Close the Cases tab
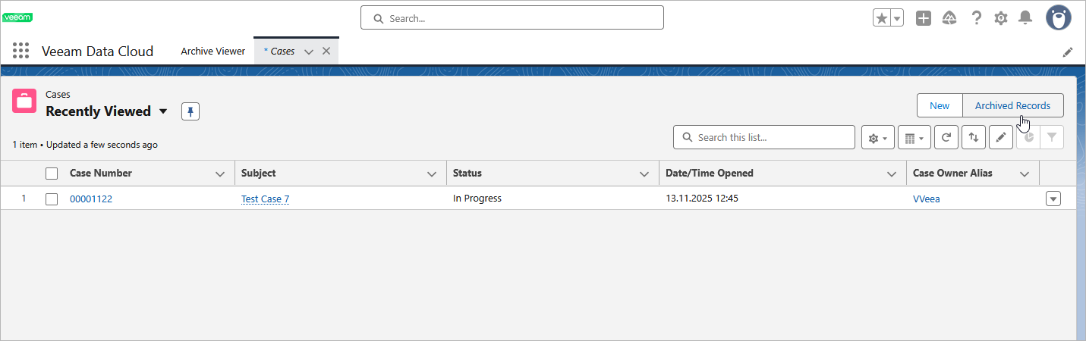 326,52
